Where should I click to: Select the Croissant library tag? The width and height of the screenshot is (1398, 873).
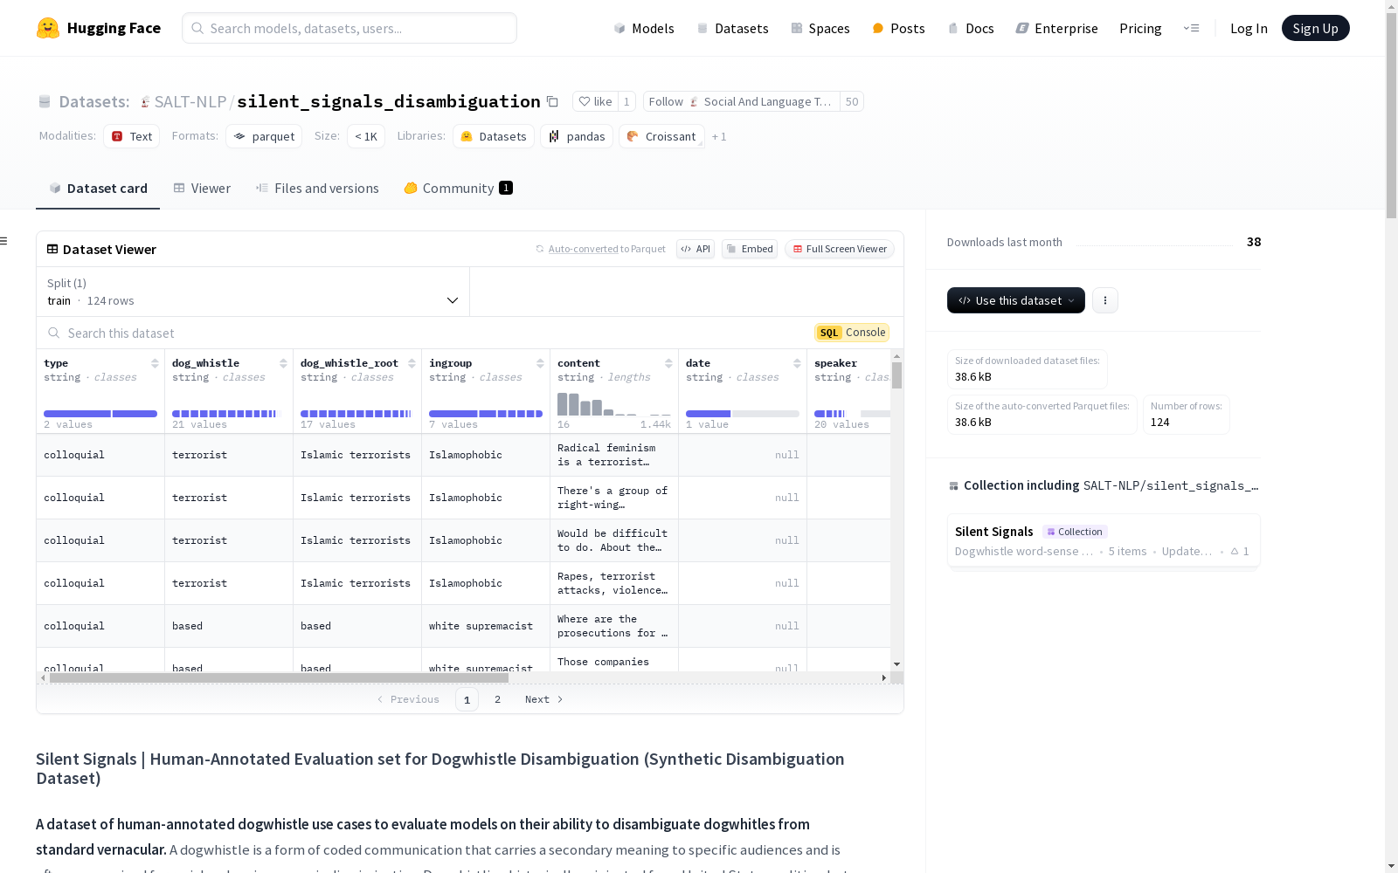pyautogui.click(x=661, y=136)
